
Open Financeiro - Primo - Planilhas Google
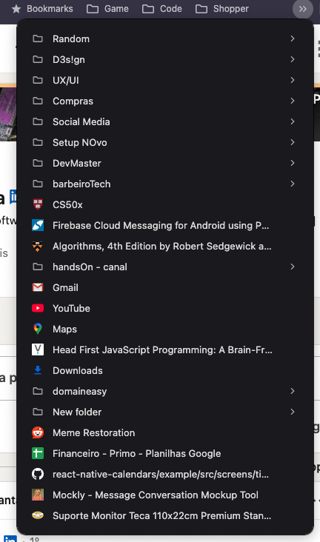[x=165, y=453]
